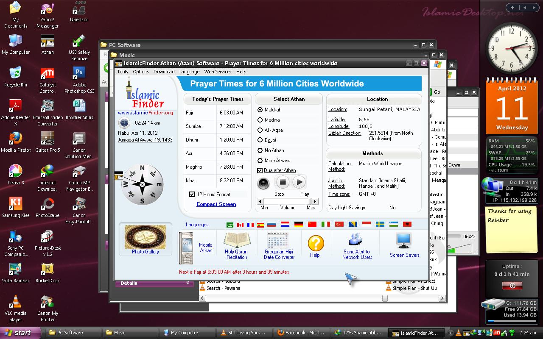Switch to the Facebook Mozilla taskbar button
This screenshot has width=543, height=339.
(301, 333)
